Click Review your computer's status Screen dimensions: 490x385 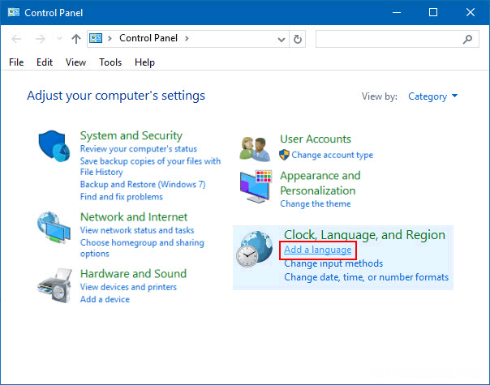tap(139, 148)
